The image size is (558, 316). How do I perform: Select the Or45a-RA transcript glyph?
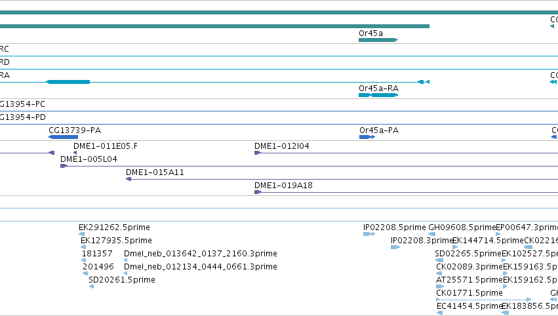point(378,95)
